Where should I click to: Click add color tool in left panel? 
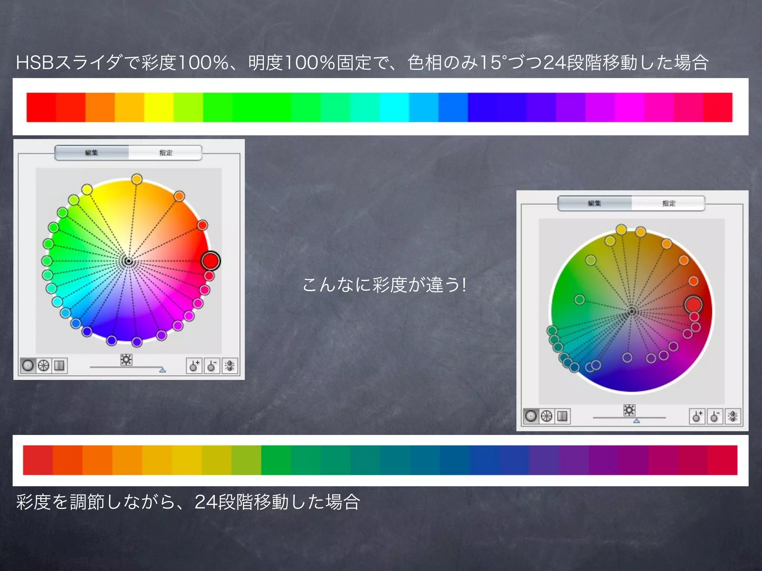click(x=194, y=366)
